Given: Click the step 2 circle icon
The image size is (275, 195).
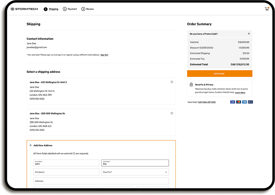Looking at the screenshot, I should (x=65, y=9).
